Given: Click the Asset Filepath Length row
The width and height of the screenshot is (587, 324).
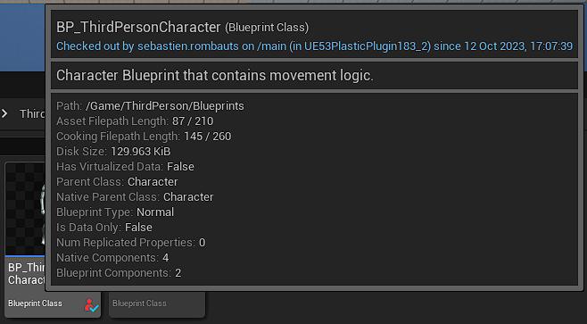Looking at the screenshot, I should [135, 121].
